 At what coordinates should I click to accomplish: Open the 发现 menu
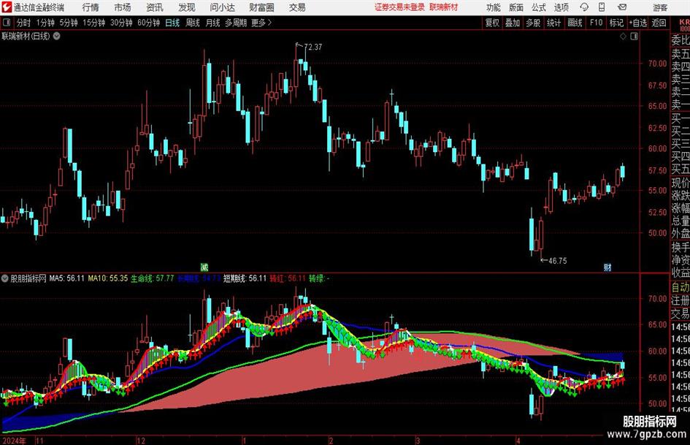coord(187,7)
